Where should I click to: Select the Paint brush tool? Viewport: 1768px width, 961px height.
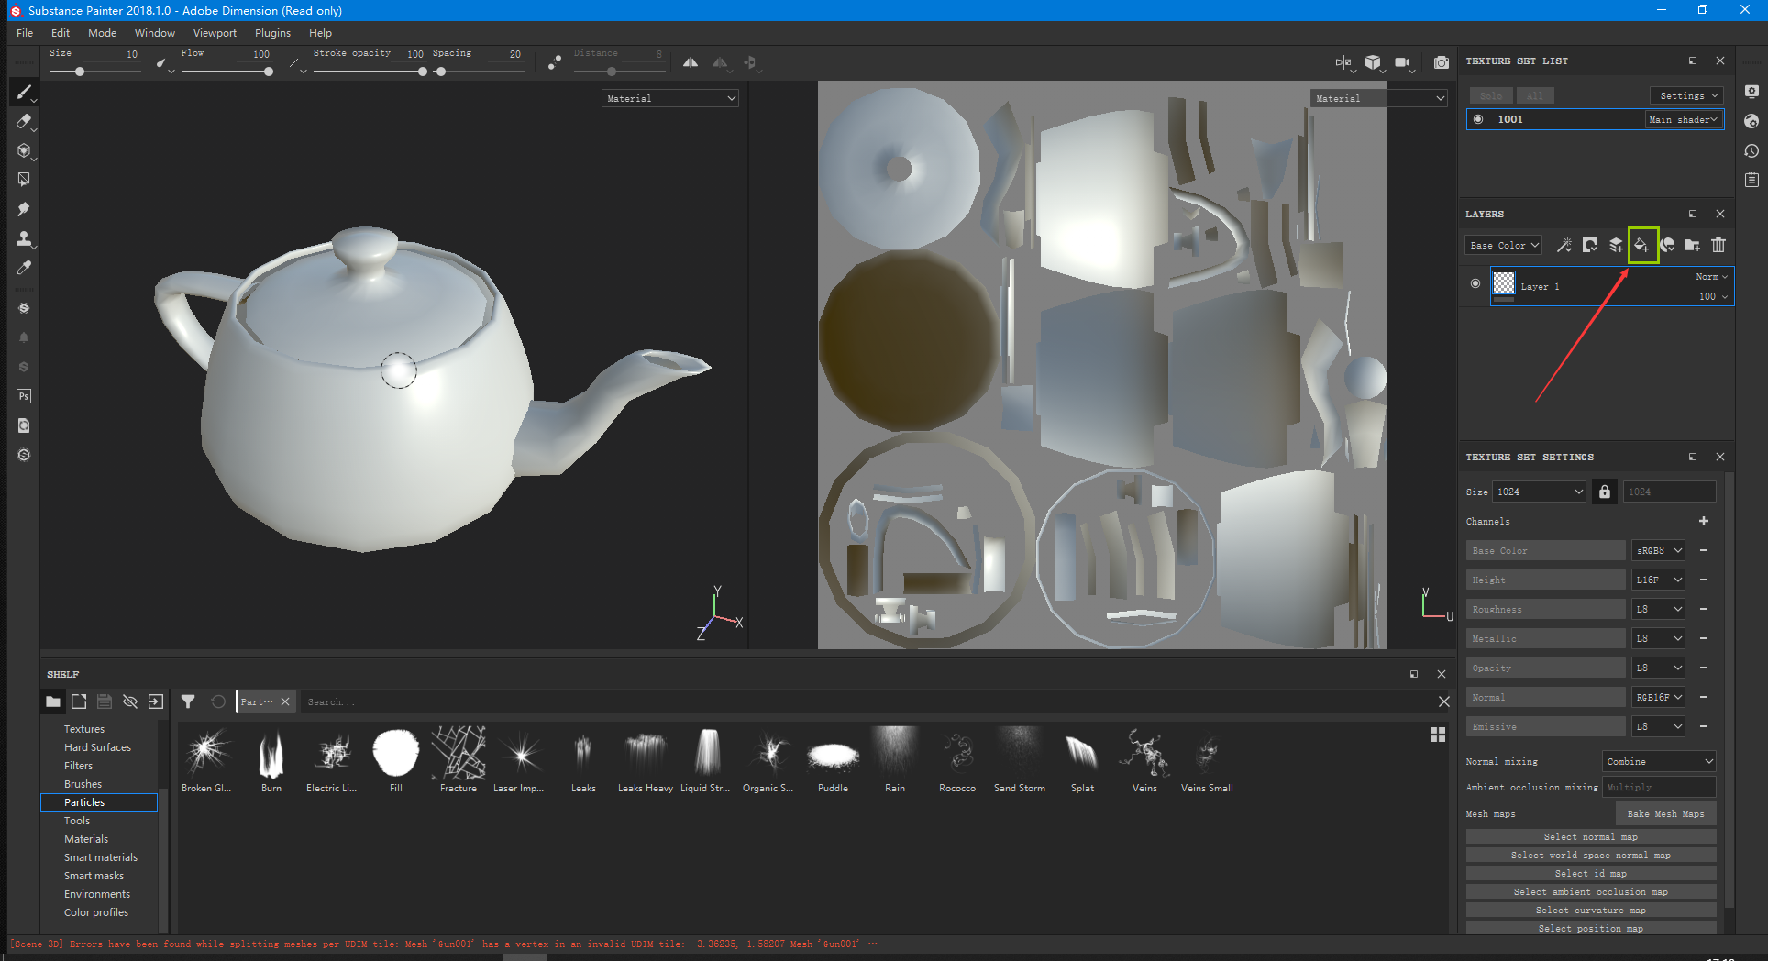point(24,92)
